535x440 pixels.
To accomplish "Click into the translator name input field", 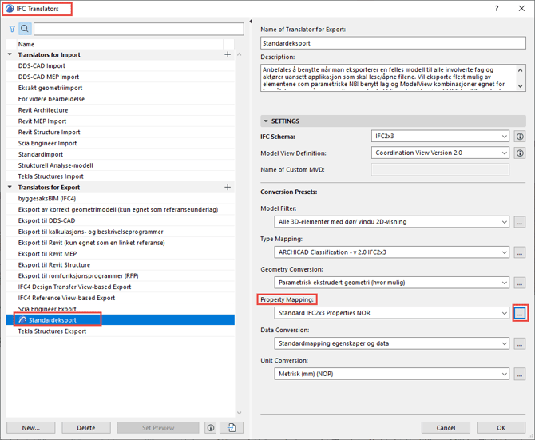I will tap(393, 45).
